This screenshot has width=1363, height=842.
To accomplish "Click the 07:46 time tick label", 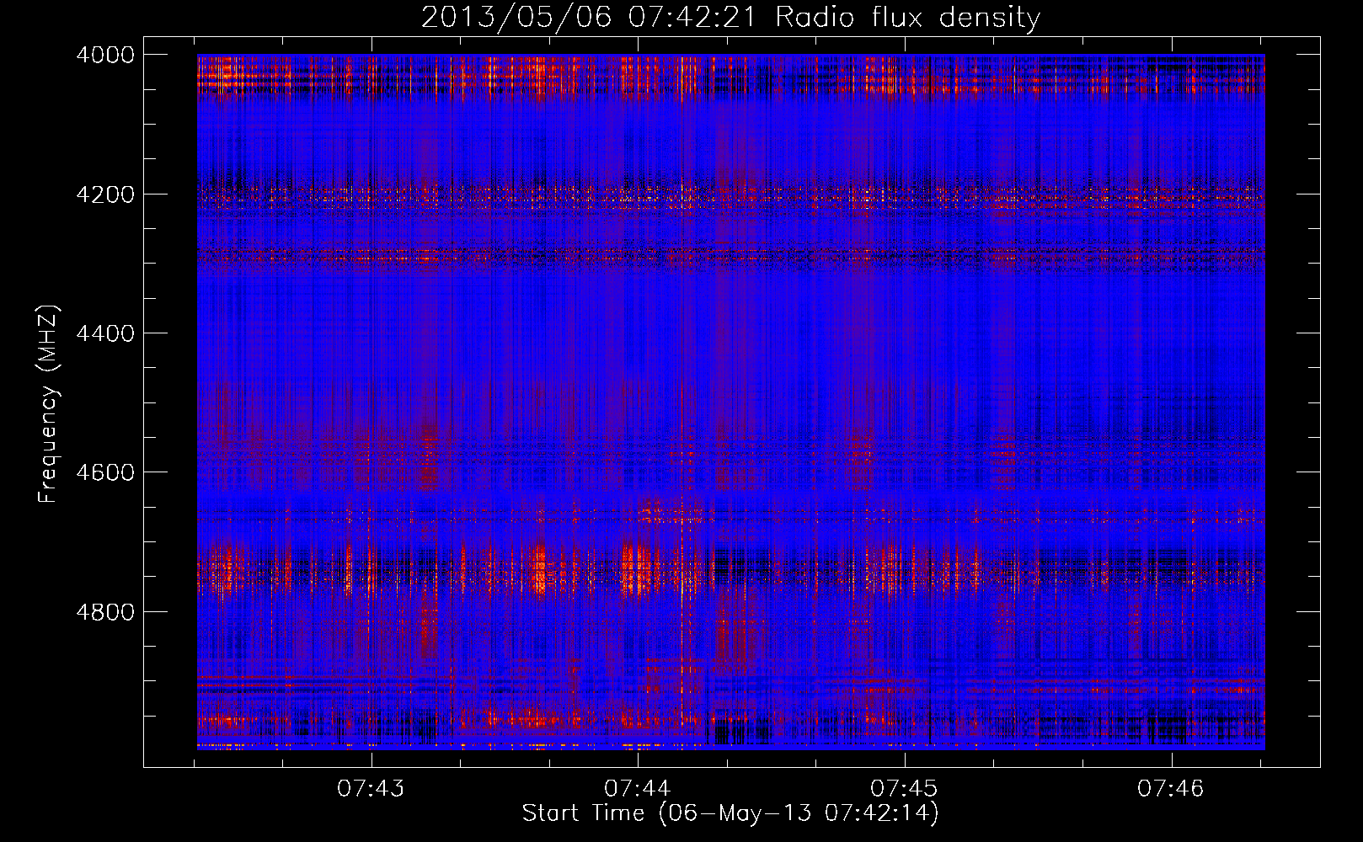I will (x=1171, y=789).
